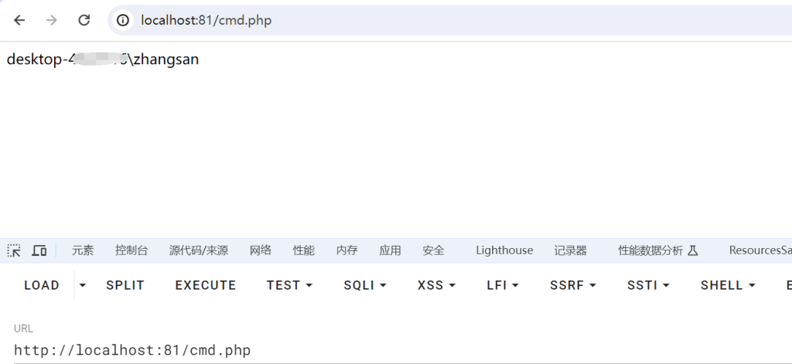
Task: Expand the LOAD dropdown arrow
Action: [82, 285]
